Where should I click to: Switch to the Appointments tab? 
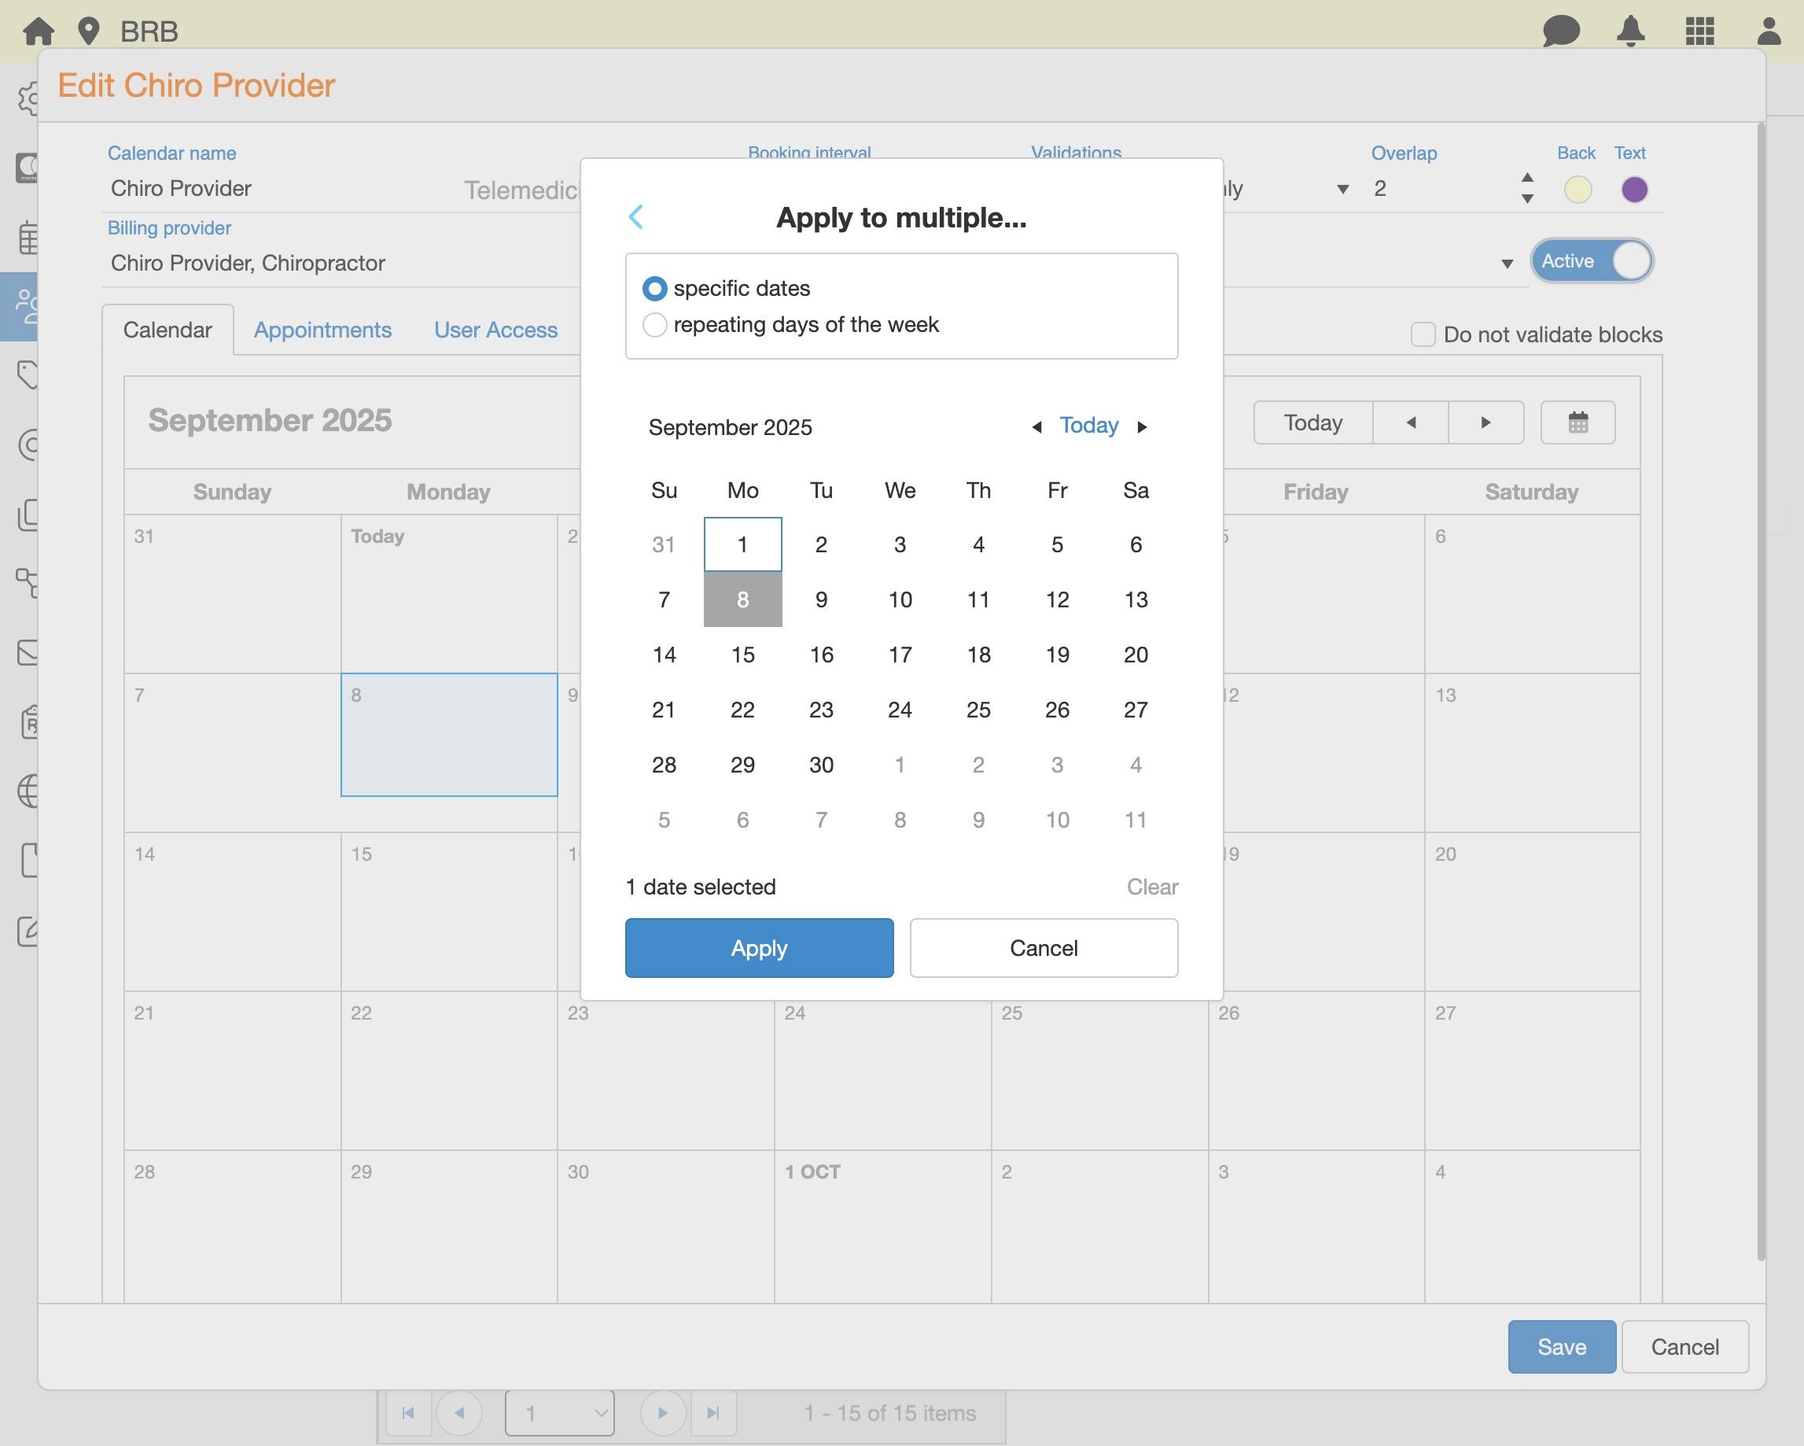[322, 330]
